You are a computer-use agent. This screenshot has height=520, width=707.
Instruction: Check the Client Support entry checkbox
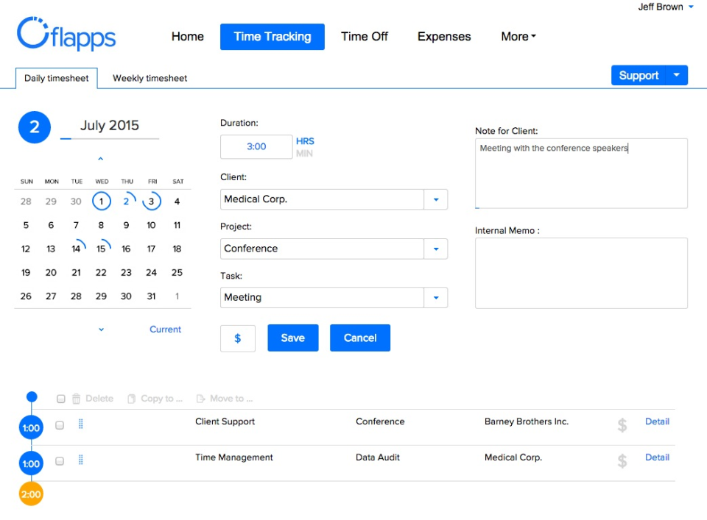pos(60,425)
